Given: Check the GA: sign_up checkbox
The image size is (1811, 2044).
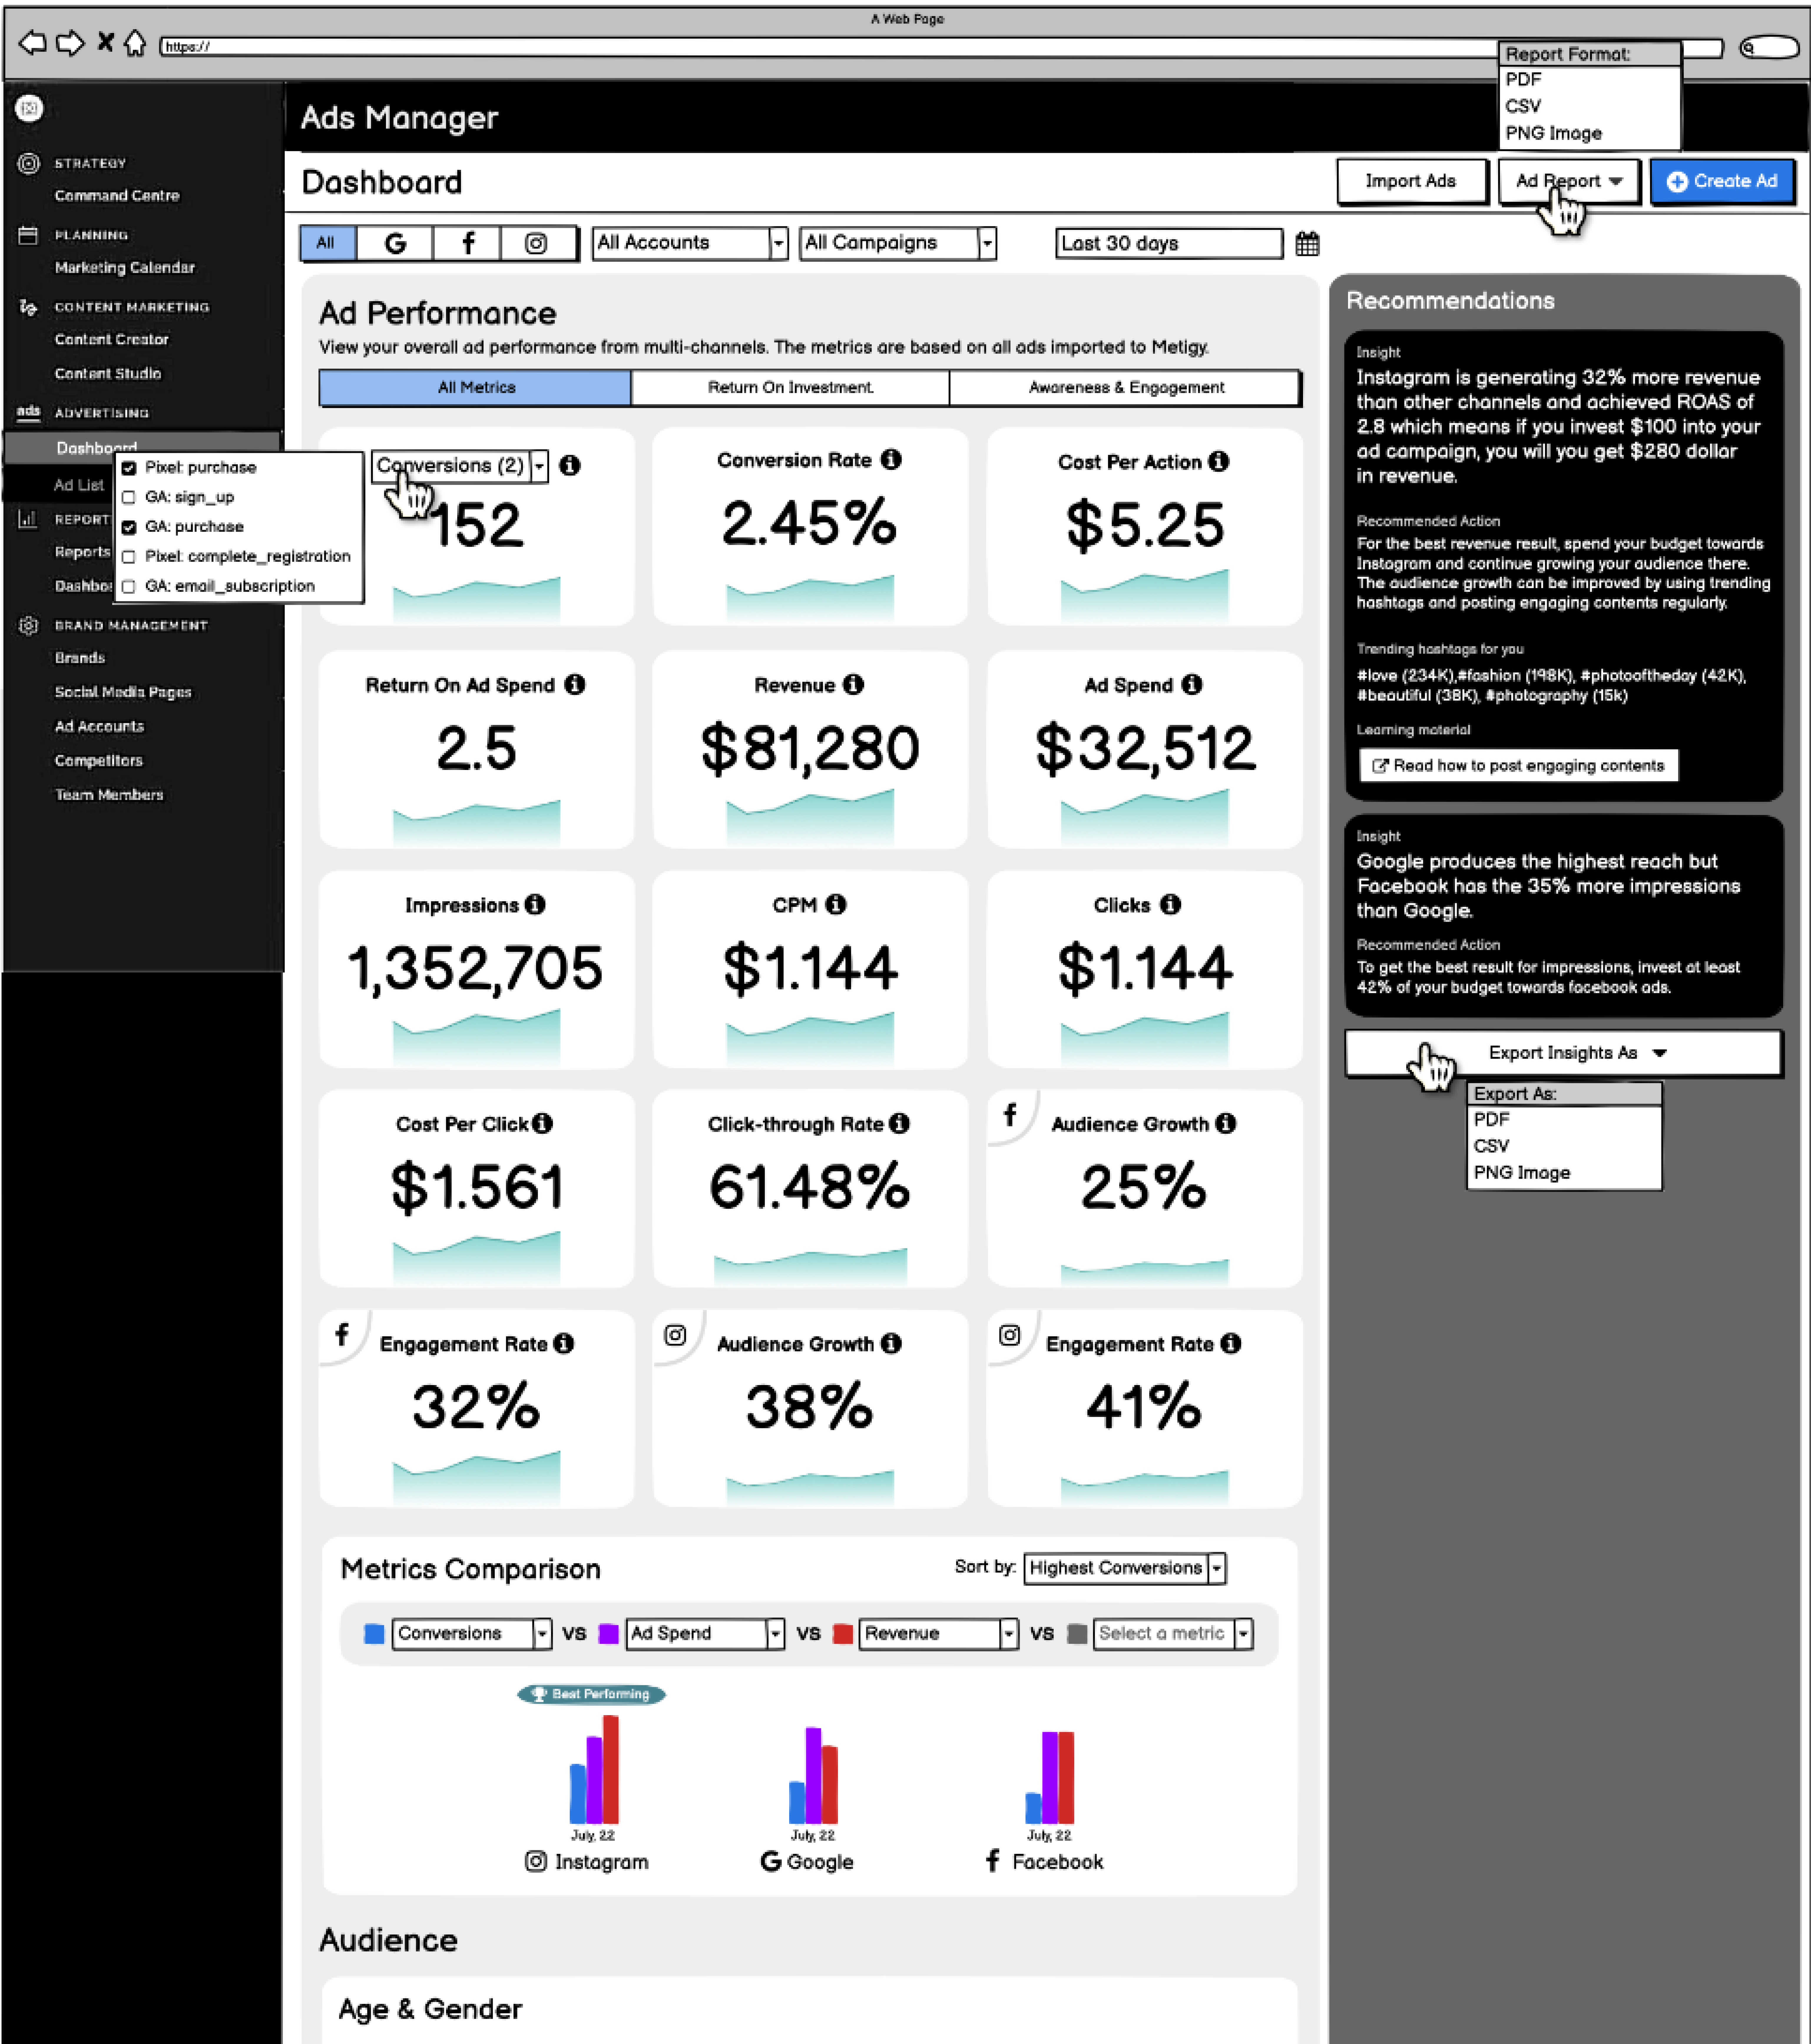Looking at the screenshot, I should [x=129, y=497].
